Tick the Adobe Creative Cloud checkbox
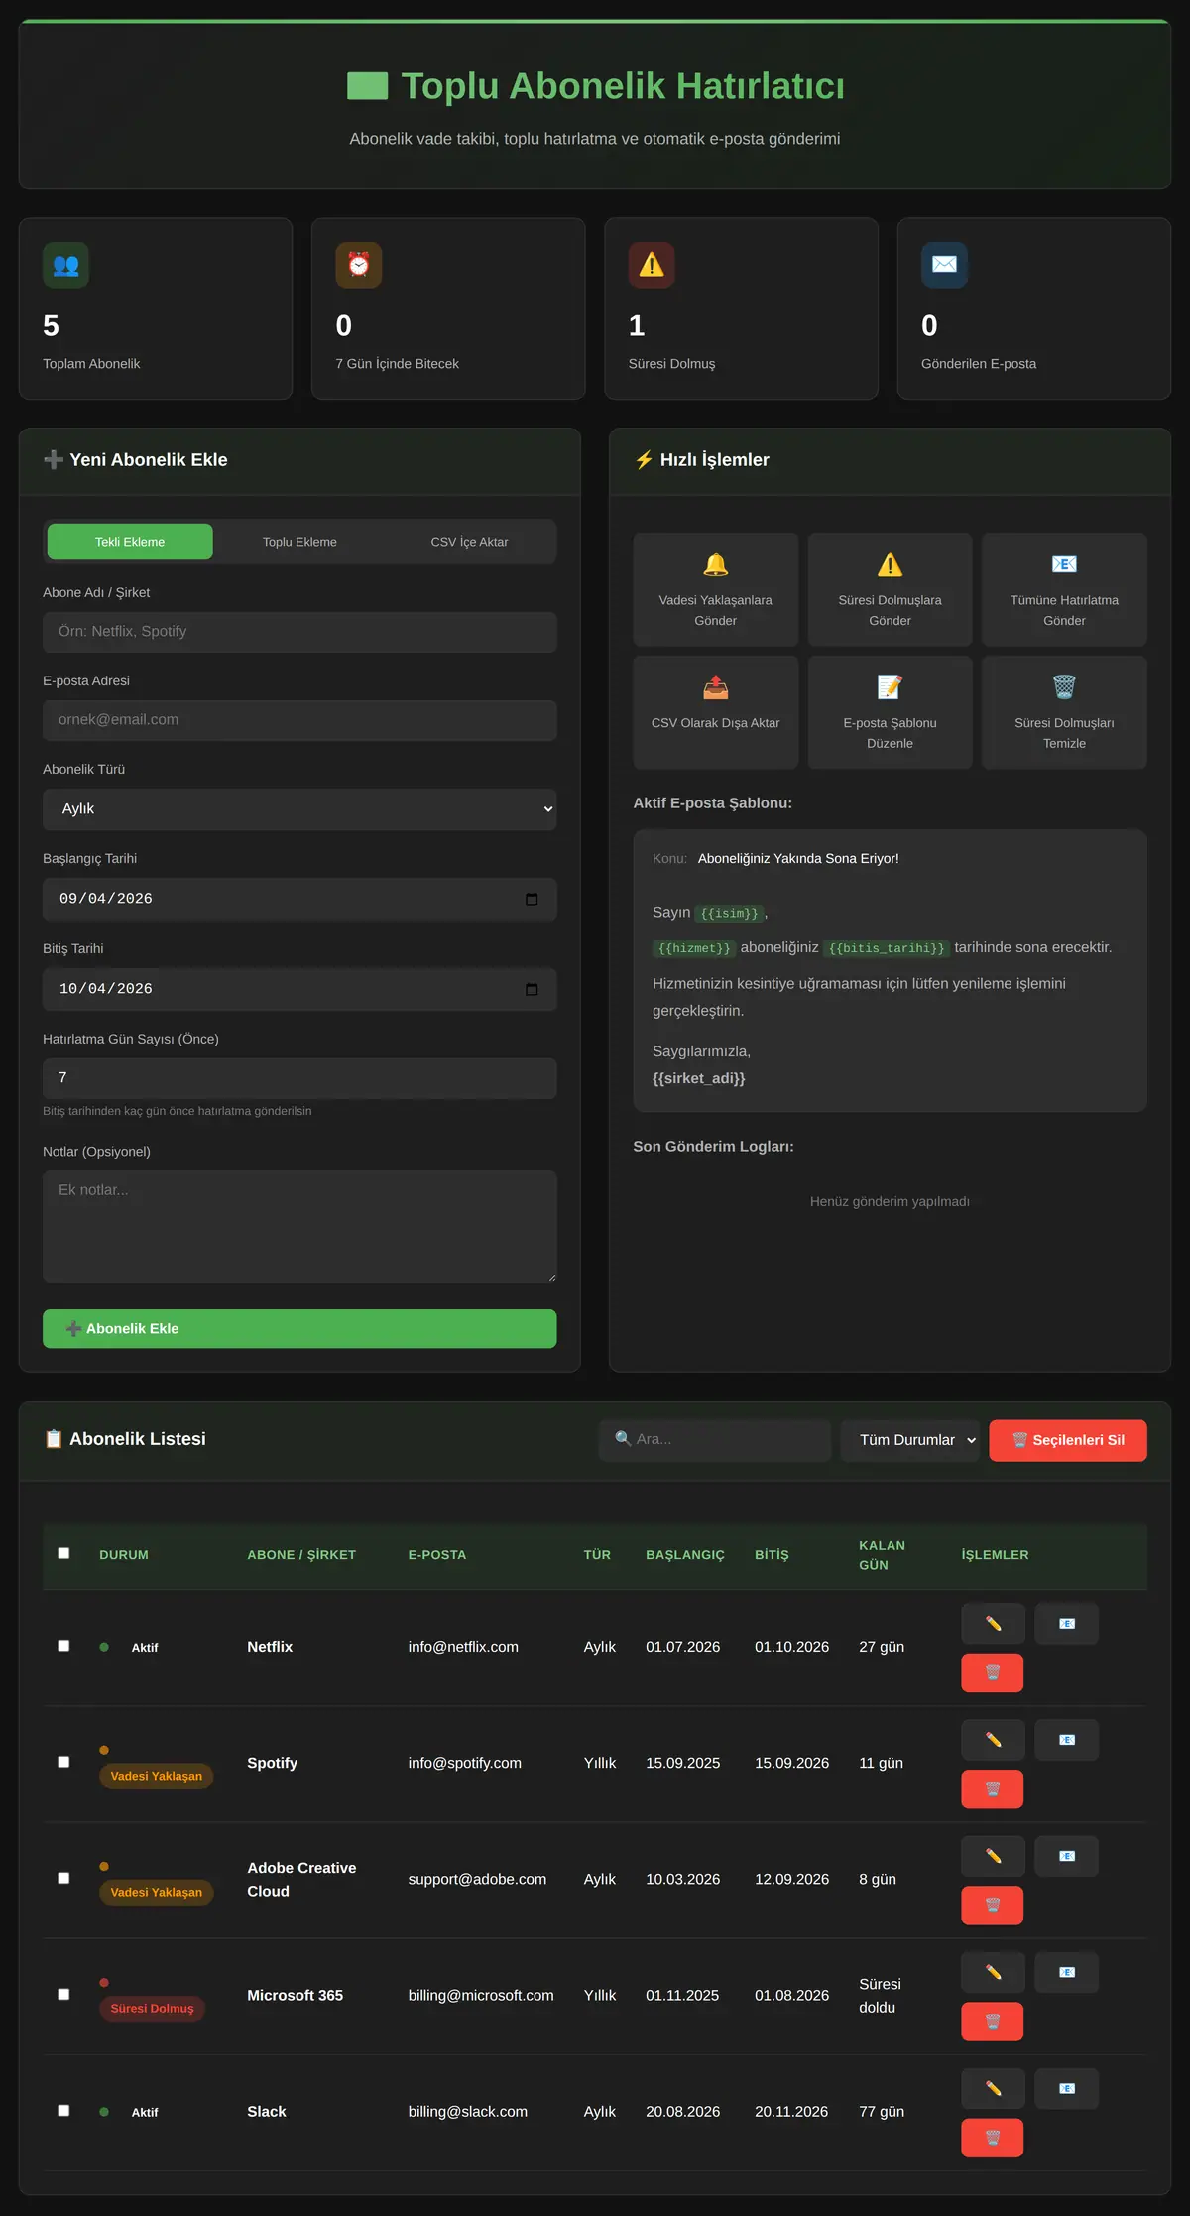 [63, 1878]
